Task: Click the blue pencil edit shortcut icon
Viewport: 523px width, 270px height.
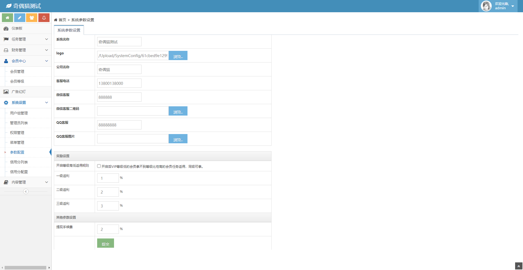Action: point(20,18)
